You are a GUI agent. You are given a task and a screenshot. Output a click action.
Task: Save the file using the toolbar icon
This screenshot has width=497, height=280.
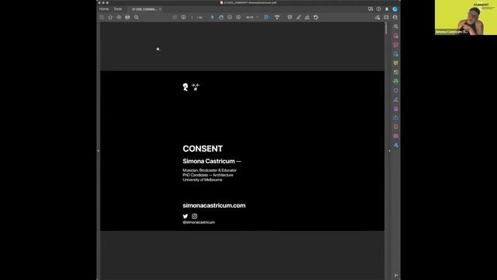[102, 17]
